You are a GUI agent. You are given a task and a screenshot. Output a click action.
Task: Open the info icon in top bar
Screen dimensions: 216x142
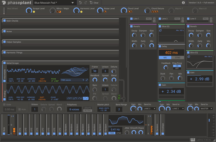coord(184,3)
